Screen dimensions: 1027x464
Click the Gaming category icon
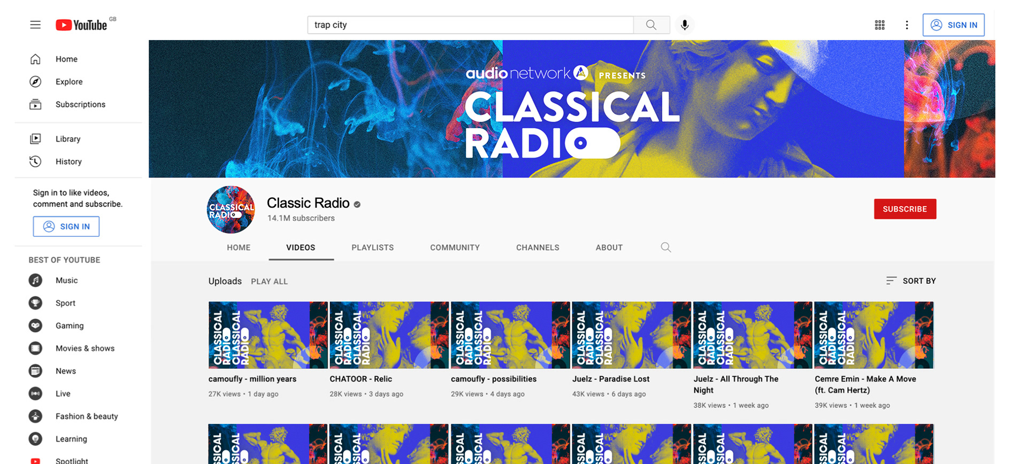(x=35, y=326)
